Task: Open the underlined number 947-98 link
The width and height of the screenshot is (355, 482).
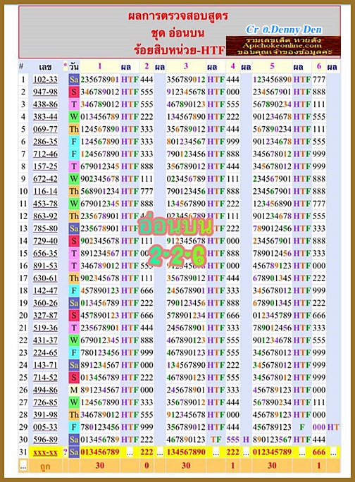Action: pos(45,92)
